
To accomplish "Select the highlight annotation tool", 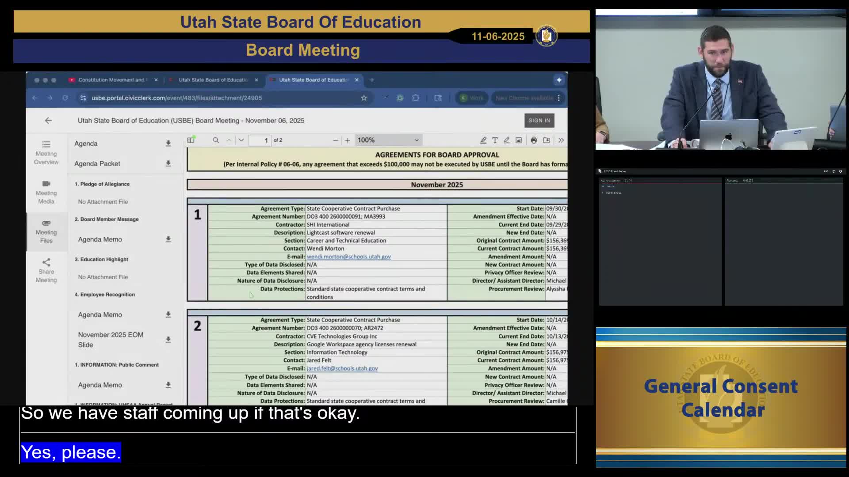I will tap(483, 140).
